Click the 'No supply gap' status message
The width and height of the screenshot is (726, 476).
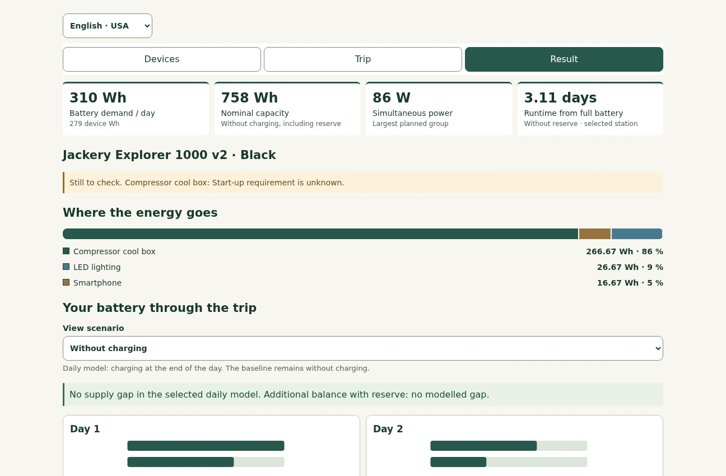click(363, 394)
